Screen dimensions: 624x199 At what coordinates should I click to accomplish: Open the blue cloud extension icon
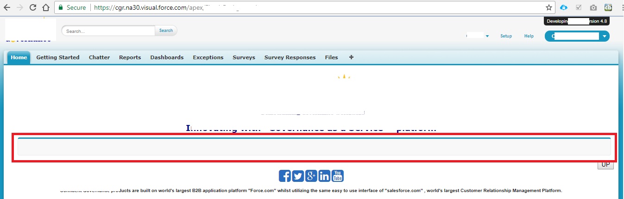pyautogui.click(x=564, y=7)
